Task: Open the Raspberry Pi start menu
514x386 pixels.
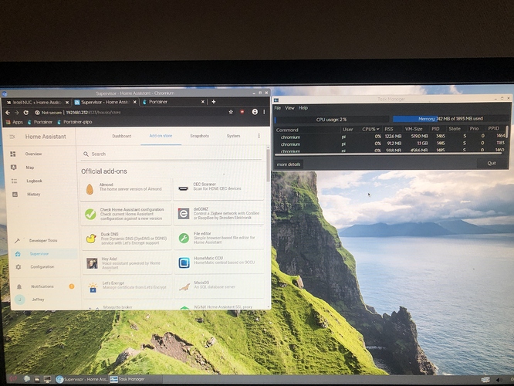Action: [13, 379]
